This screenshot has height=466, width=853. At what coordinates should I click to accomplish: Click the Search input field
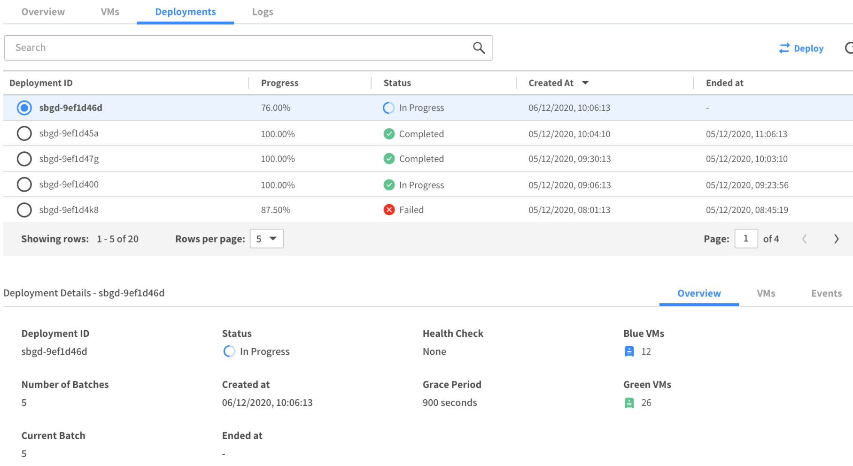(x=235, y=47)
